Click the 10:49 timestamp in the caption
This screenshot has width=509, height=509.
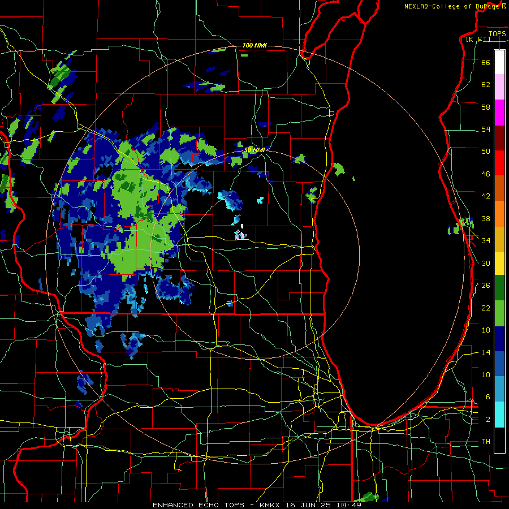pos(350,505)
